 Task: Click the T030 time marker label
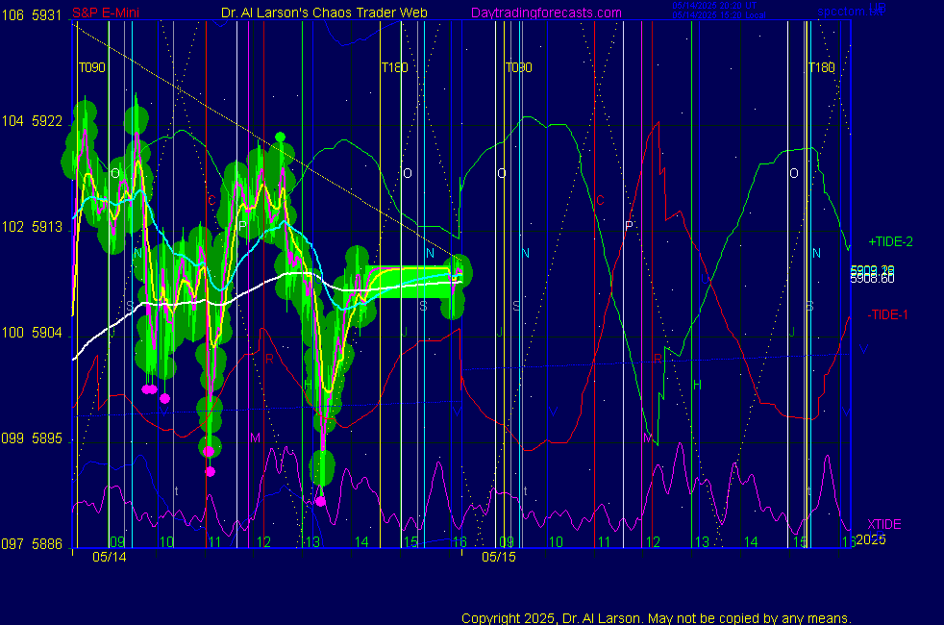[518, 67]
